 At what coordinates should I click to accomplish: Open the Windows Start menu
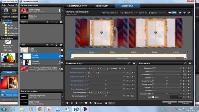click(x=4, y=109)
